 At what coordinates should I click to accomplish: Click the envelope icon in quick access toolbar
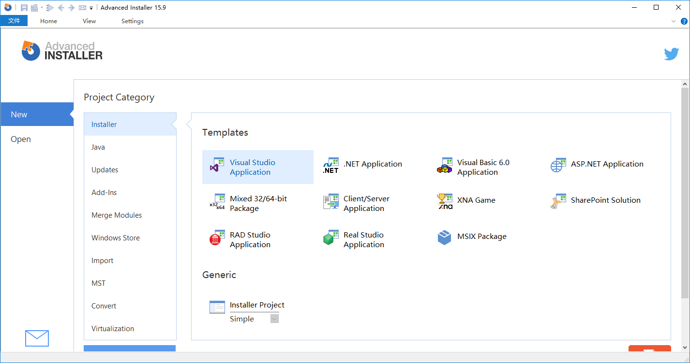[x=83, y=8]
